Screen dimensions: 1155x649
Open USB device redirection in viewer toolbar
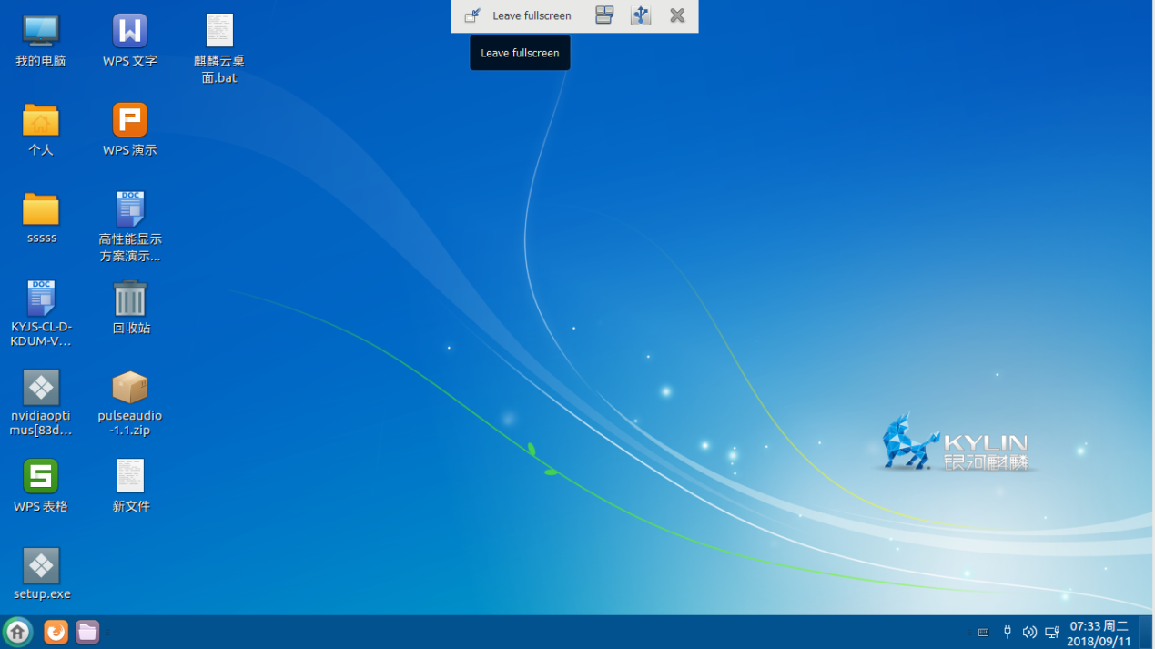coord(641,15)
